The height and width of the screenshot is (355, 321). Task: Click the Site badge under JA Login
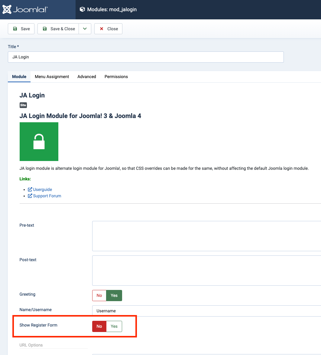23,105
